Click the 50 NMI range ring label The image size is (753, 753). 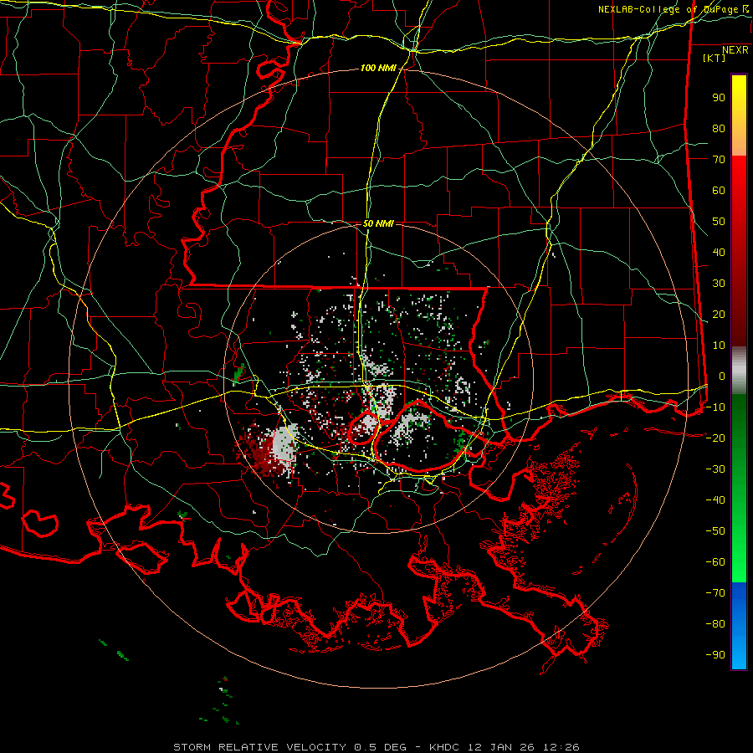point(378,223)
